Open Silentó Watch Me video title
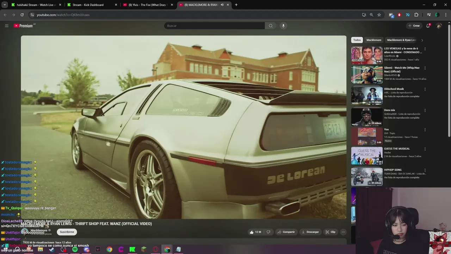 tap(402, 69)
